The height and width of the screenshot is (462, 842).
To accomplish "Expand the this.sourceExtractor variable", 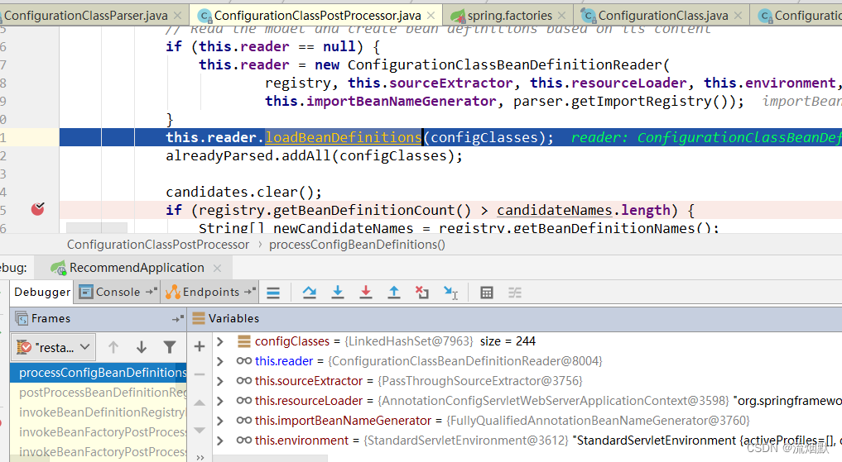I will click(219, 380).
